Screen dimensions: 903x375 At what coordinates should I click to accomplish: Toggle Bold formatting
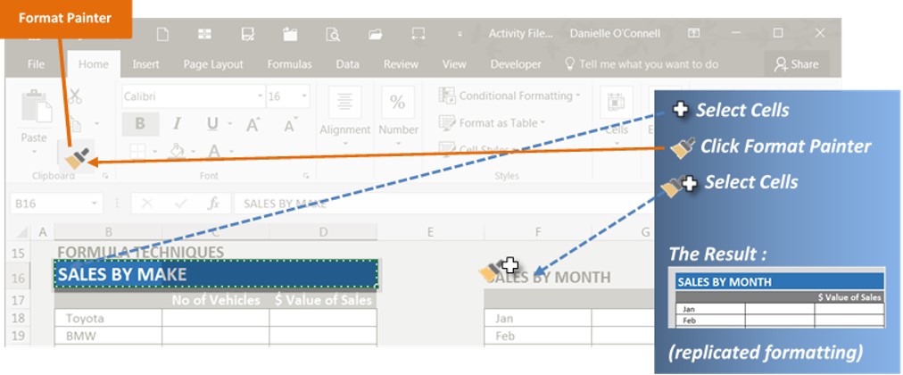[x=140, y=124]
